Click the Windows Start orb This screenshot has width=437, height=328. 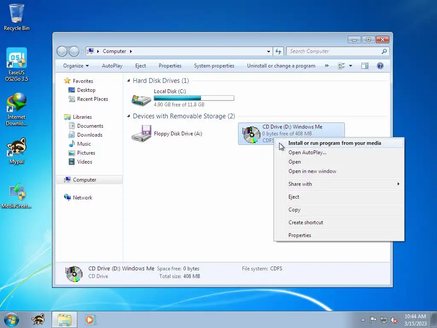click(x=12, y=319)
